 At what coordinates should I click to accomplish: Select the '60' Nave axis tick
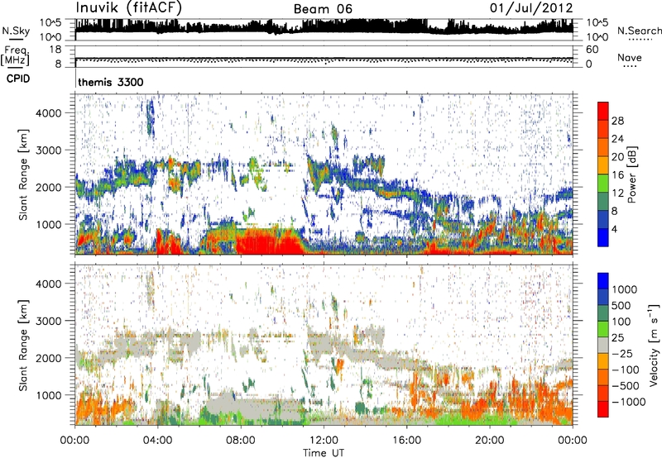[x=592, y=50]
